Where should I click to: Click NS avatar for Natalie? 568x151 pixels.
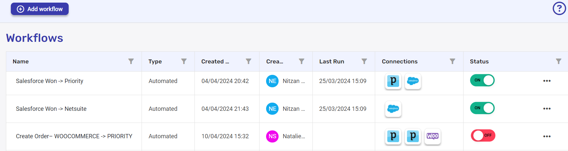coord(272,136)
